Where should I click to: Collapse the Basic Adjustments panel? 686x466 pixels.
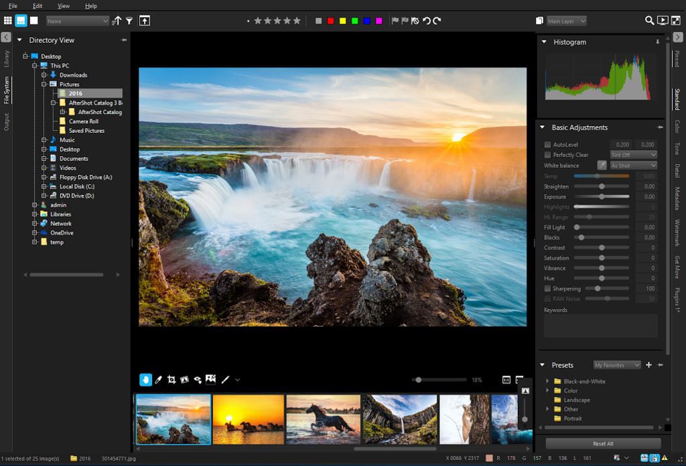543,127
